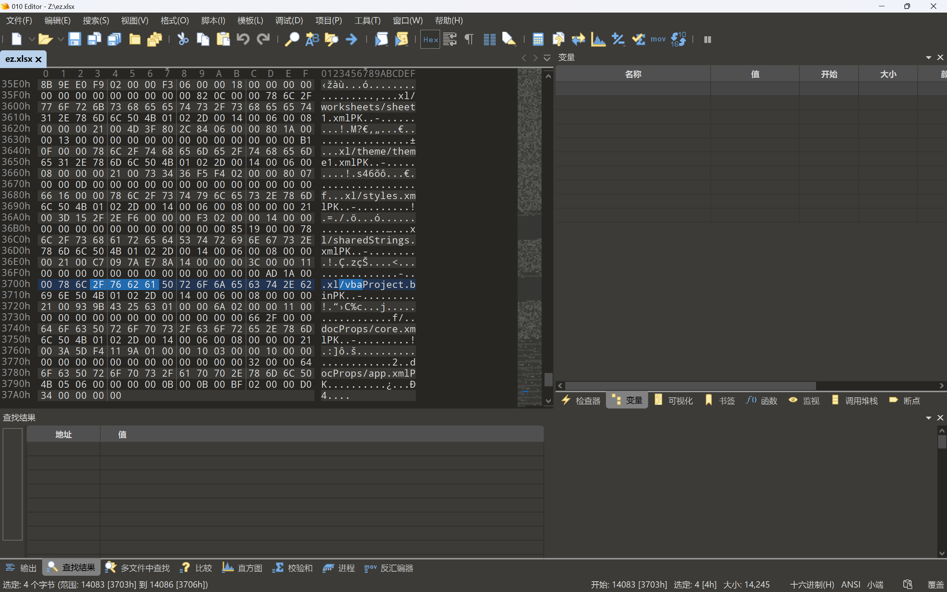Click the Save All icon

pyautogui.click(x=114, y=39)
